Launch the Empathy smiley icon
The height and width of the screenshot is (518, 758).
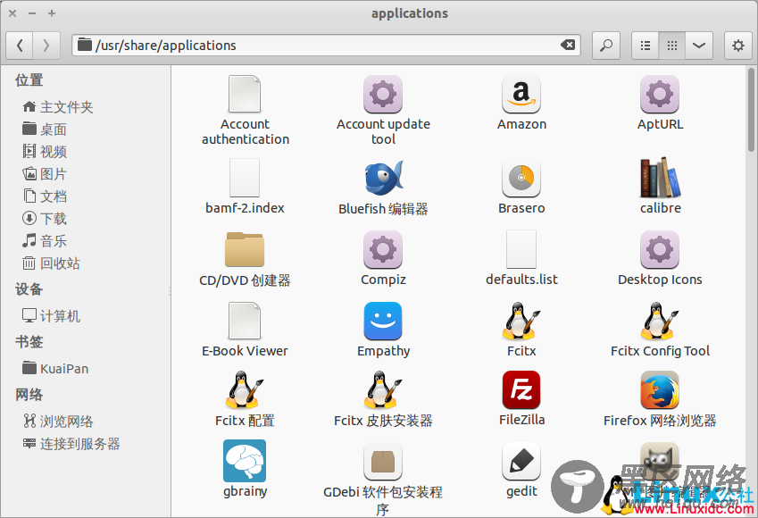pos(383,321)
